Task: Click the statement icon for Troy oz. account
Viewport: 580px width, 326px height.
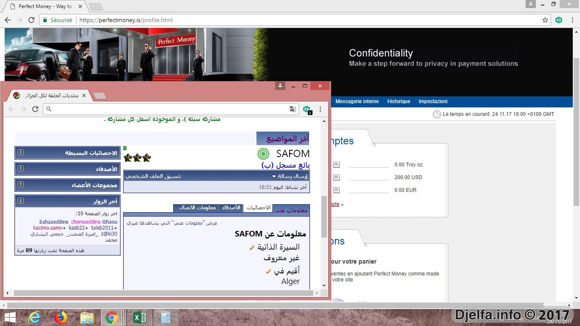Action: pos(337,165)
